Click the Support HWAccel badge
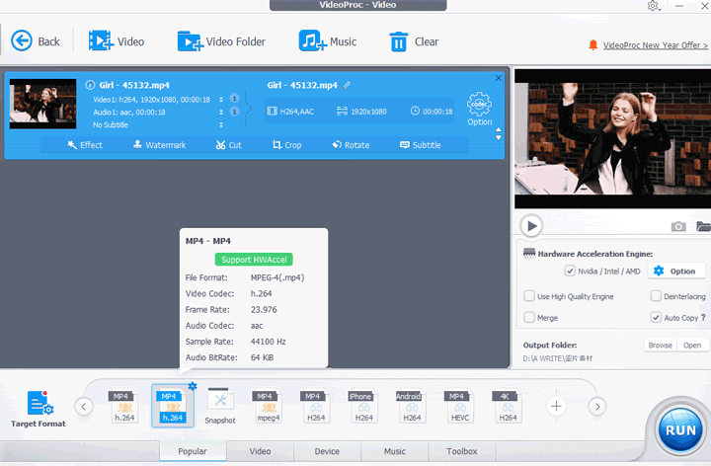The width and height of the screenshot is (711, 466). [254, 260]
